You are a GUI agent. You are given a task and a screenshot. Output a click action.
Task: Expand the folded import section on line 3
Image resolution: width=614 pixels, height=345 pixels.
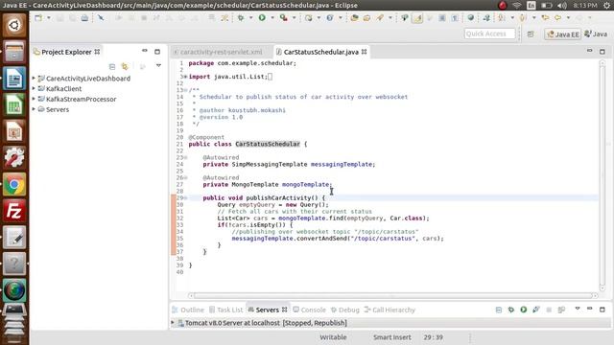click(x=185, y=77)
